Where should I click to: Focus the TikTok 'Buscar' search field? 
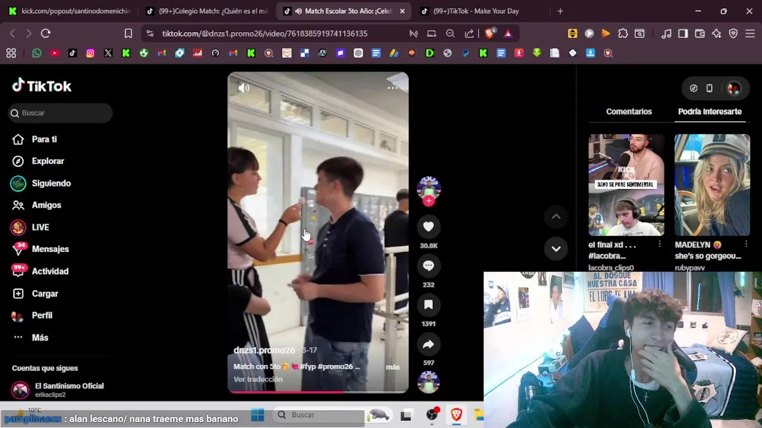60,113
